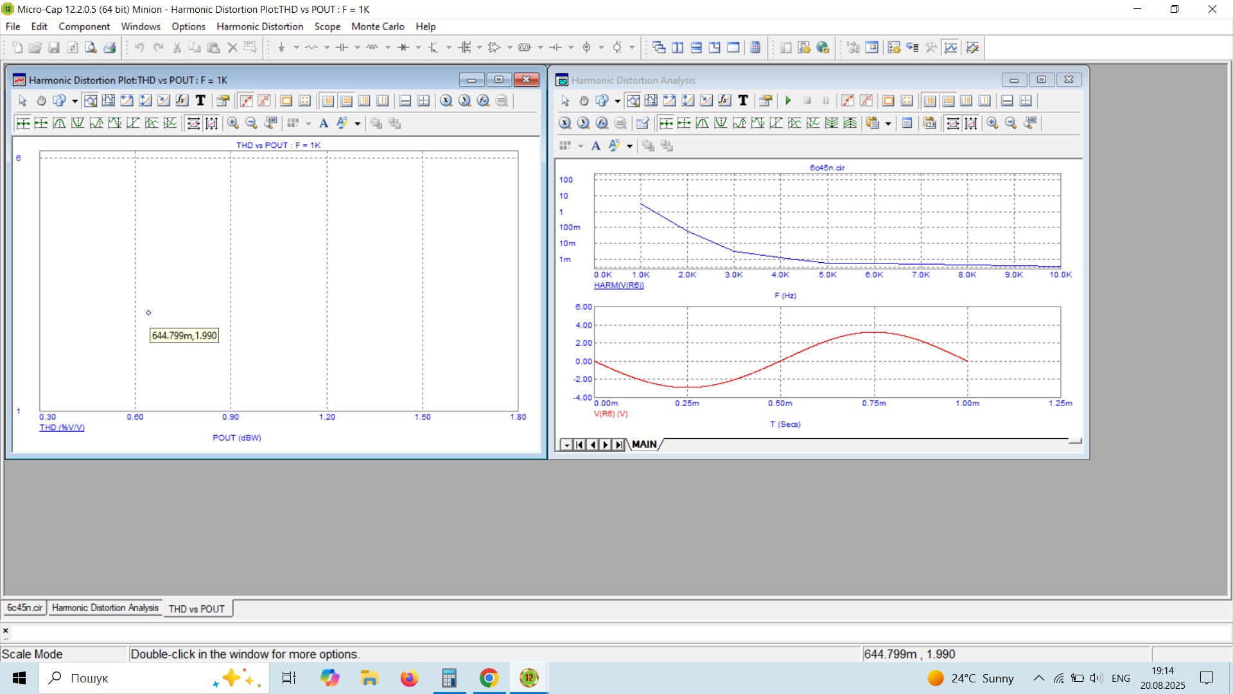Switch to the 6c45n.cir tab
Viewport: 1233px width, 694px height.
pyautogui.click(x=24, y=608)
